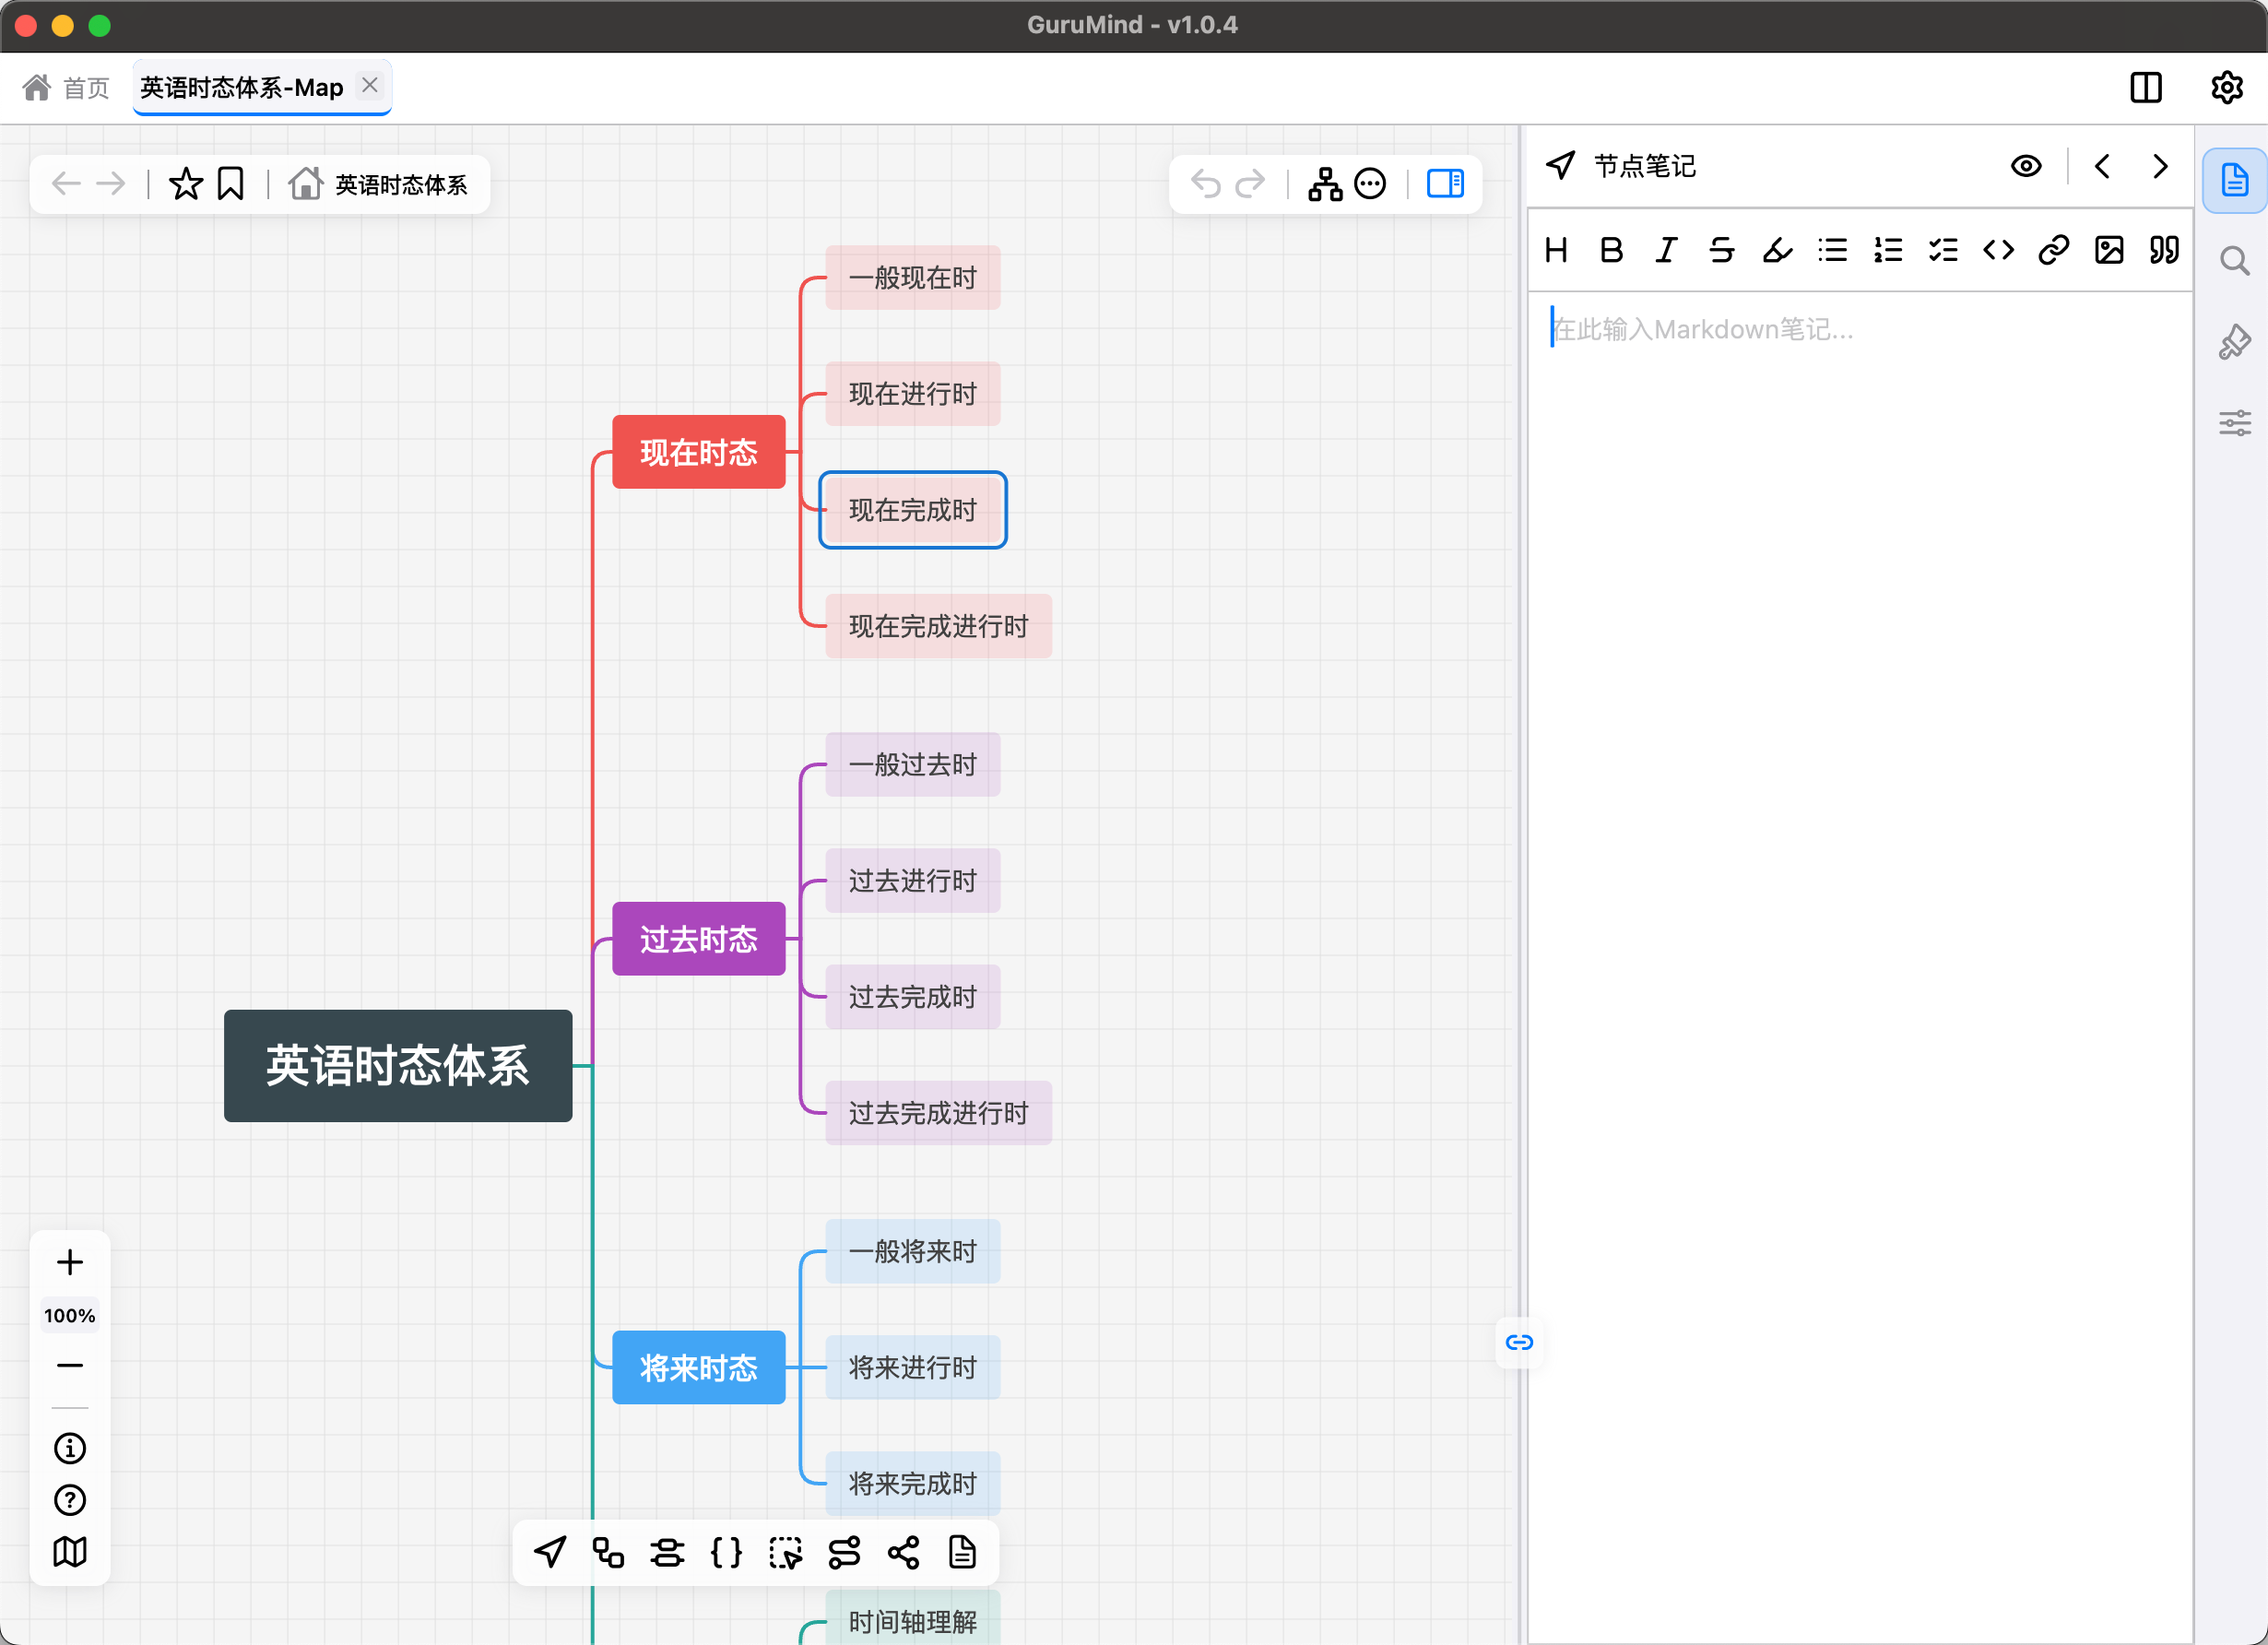Insert blockquote in note editor
The image size is (2268, 1645).
click(x=2164, y=250)
